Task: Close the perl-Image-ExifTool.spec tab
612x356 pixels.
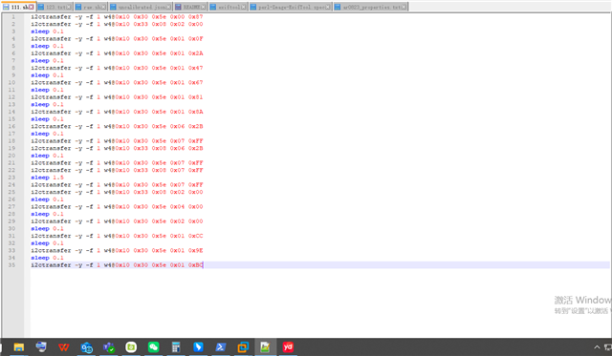Action: pyautogui.click(x=328, y=7)
